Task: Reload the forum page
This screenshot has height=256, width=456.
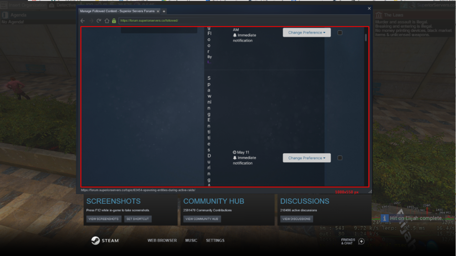Action: point(99,20)
